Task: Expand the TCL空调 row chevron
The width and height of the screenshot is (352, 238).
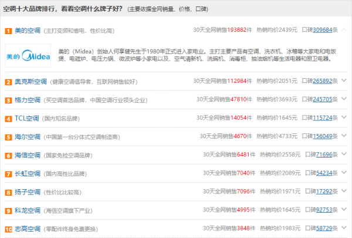Action: [x=344, y=117]
